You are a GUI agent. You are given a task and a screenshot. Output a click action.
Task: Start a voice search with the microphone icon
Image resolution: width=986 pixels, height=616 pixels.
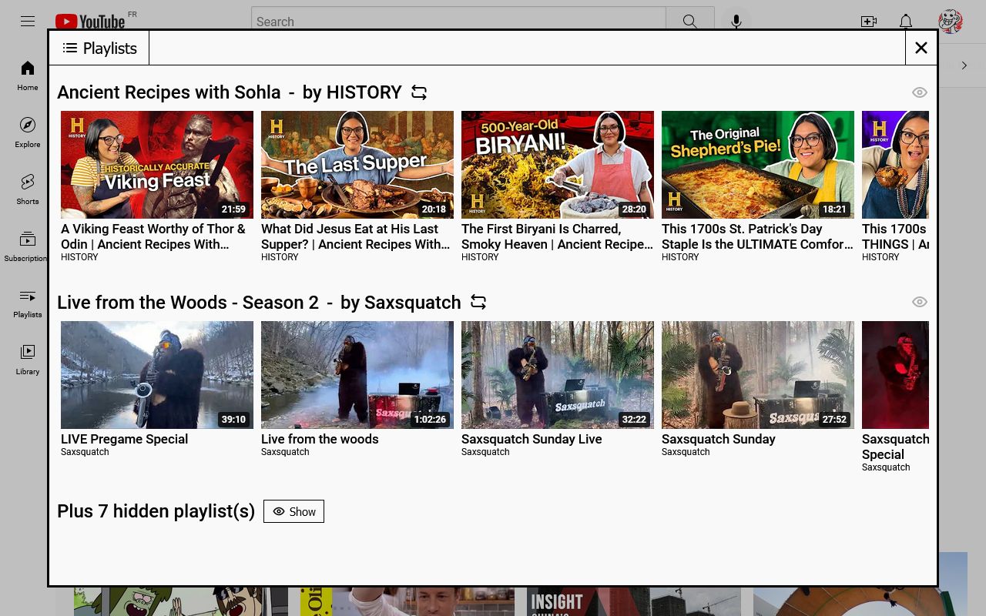click(736, 21)
